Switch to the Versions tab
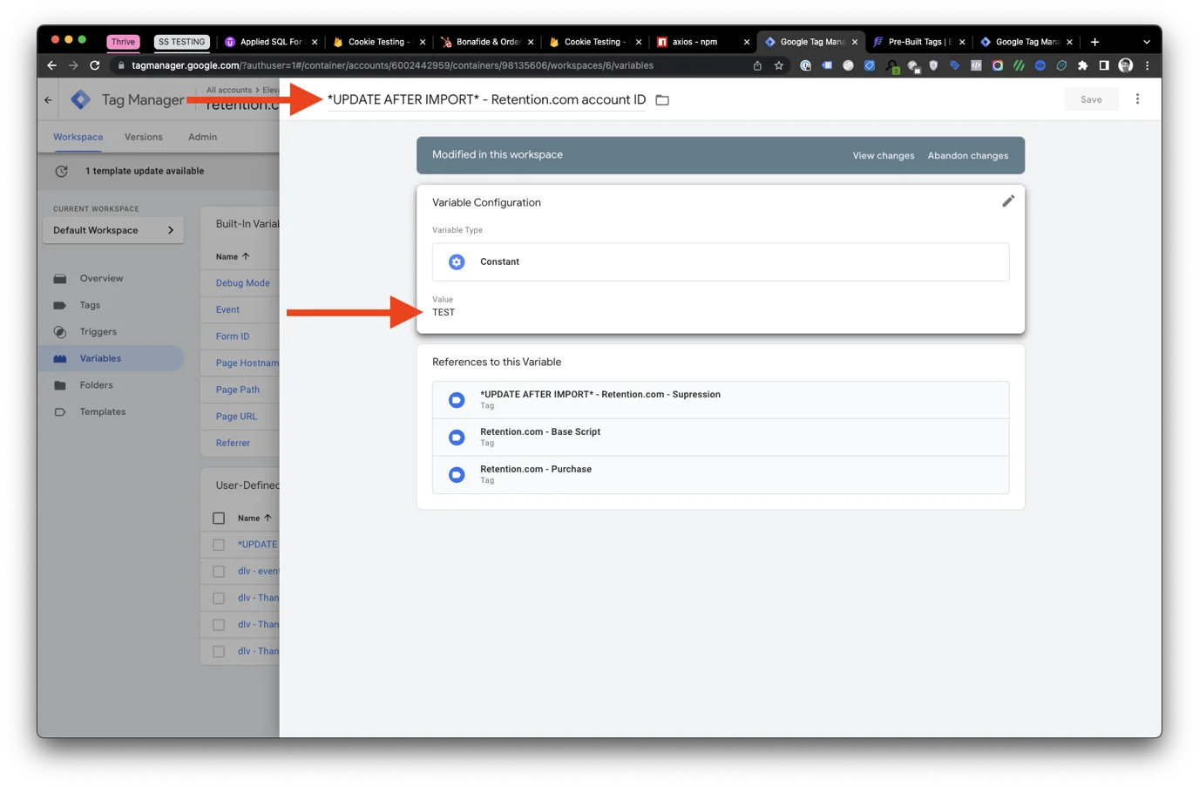This screenshot has height=787, width=1199. point(143,137)
